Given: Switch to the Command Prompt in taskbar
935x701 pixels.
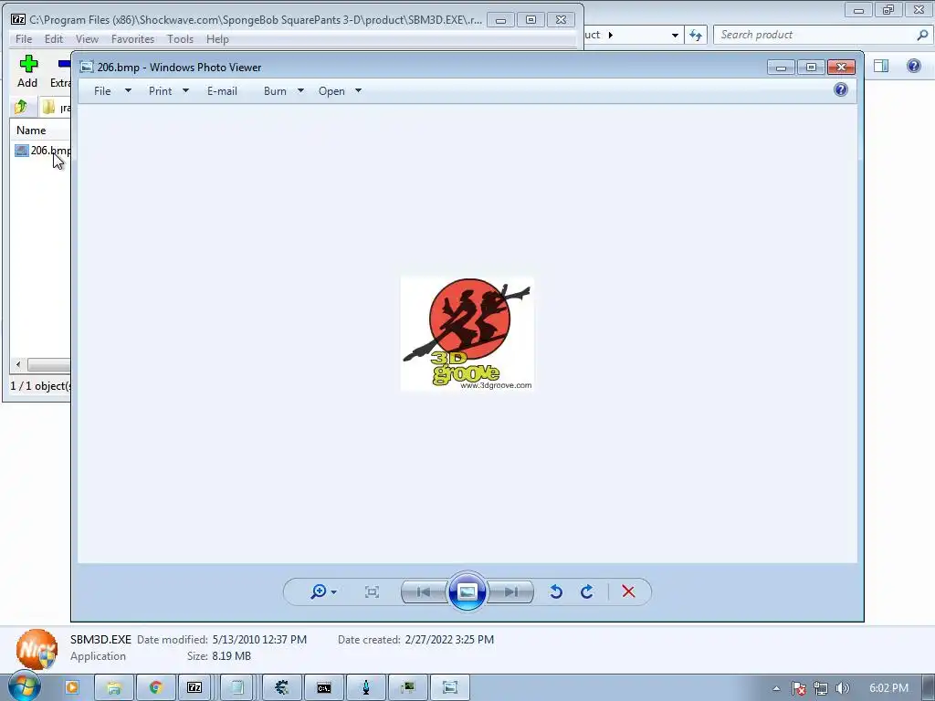Looking at the screenshot, I should coord(324,687).
